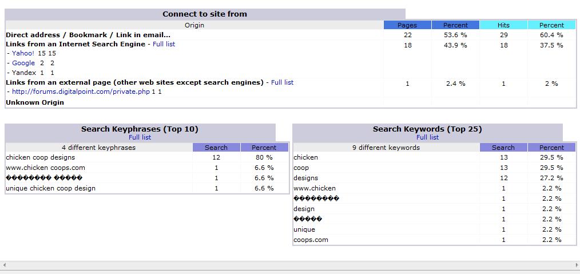
Task: Click the right arrow of horizontal scrollbar
Action: pos(576,265)
